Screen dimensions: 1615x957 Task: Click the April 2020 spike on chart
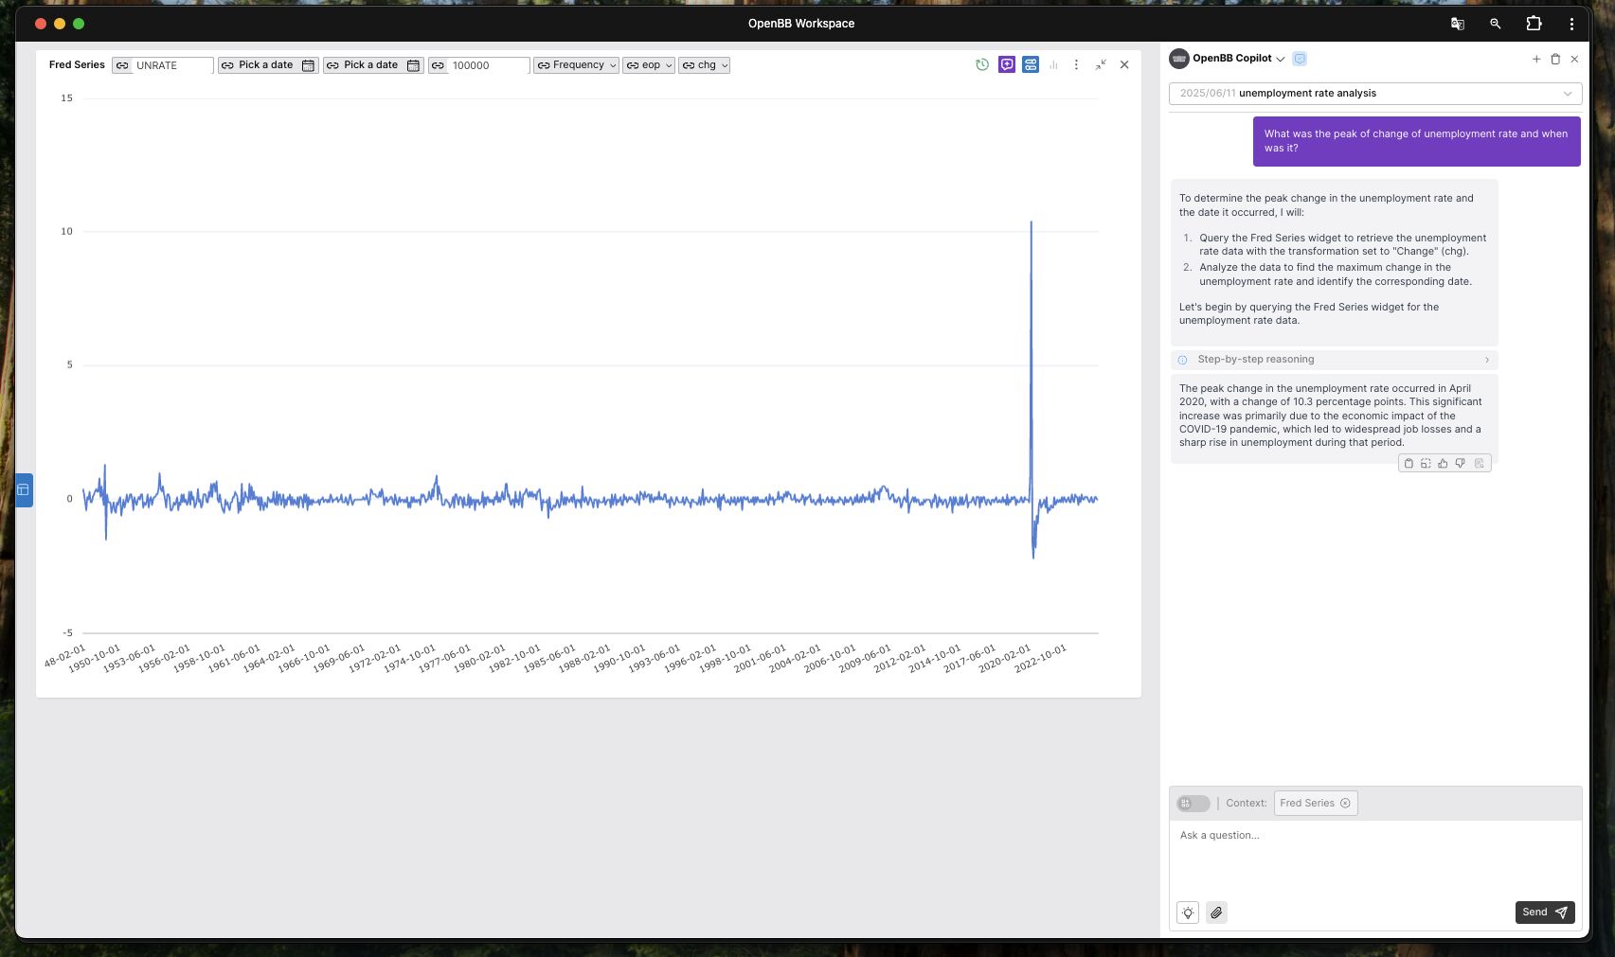(x=1032, y=223)
